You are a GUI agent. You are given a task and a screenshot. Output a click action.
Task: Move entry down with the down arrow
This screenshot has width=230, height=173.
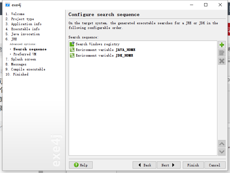coord(221,152)
